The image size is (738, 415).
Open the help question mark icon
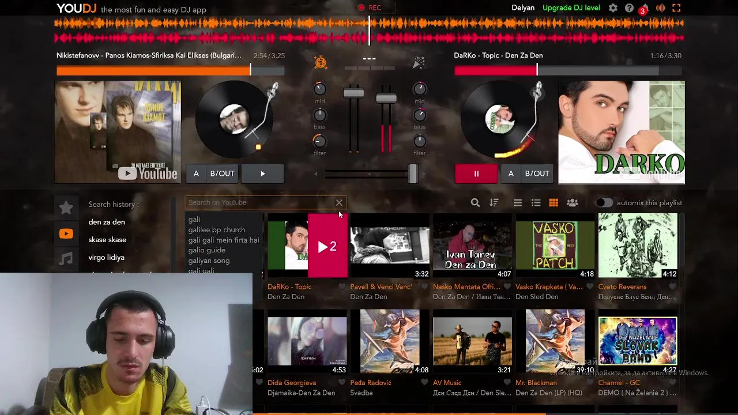[629, 8]
